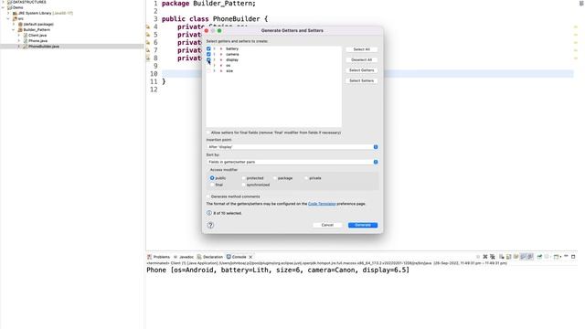Switch to the Problems tab
The width and height of the screenshot is (585, 329).
pyautogui.click(x=158, y=257)
